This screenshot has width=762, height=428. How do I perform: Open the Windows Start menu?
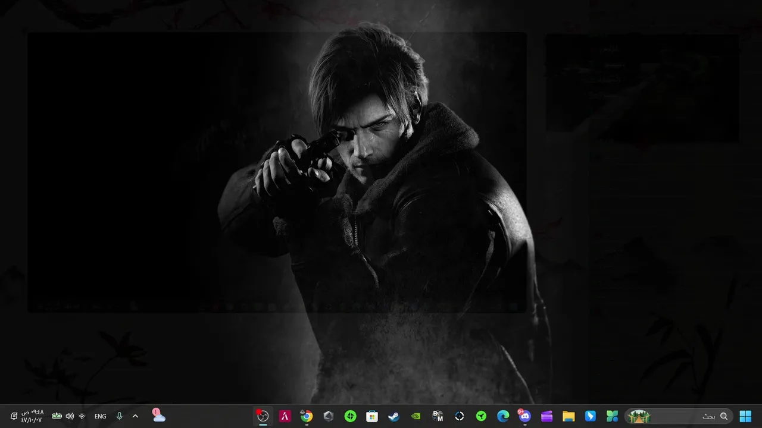tap(745, 416)
